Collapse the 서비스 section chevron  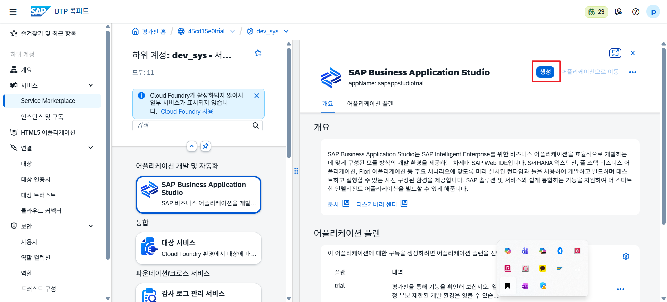click(91, 85)
